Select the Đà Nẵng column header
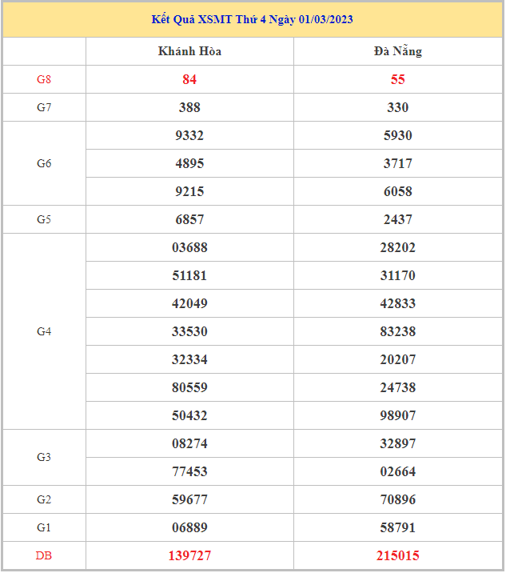 (397, 51)
